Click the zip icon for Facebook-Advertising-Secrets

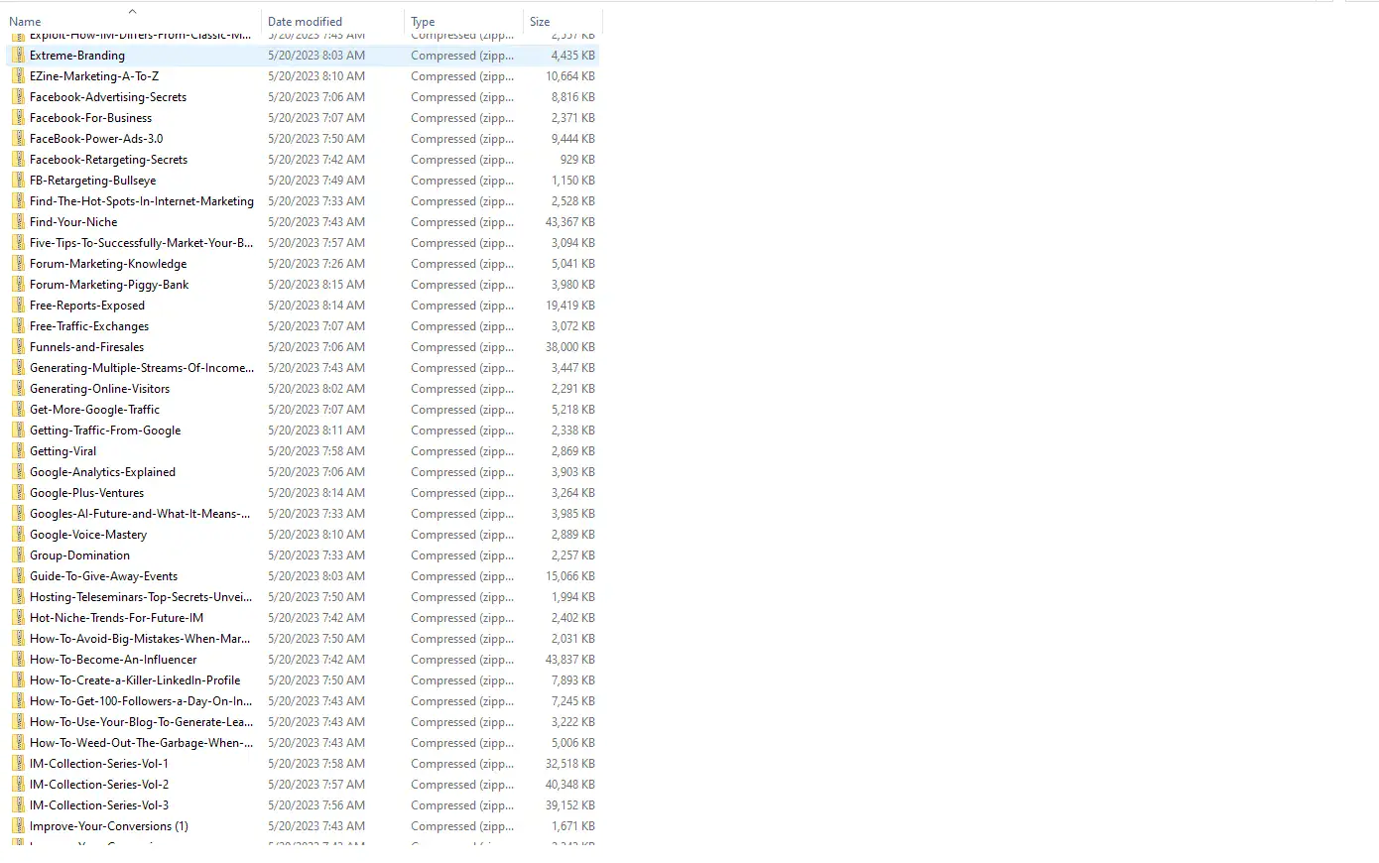tap(18, 97)
